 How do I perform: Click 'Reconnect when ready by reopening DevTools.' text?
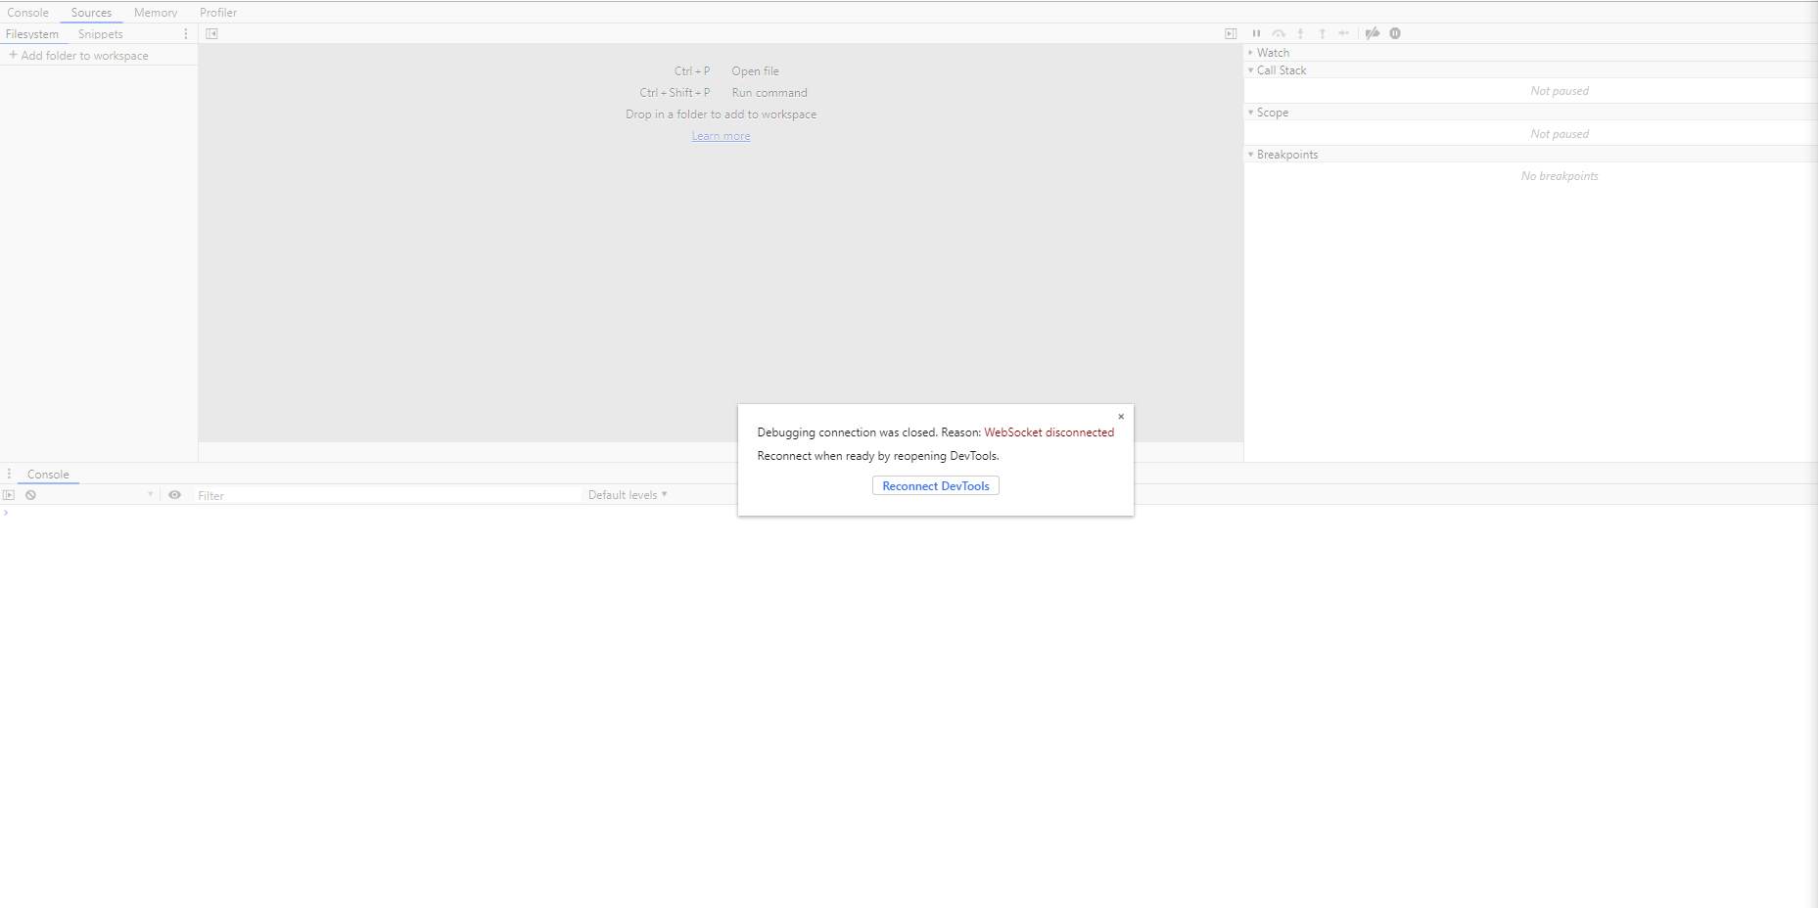(x=878, y=456)
